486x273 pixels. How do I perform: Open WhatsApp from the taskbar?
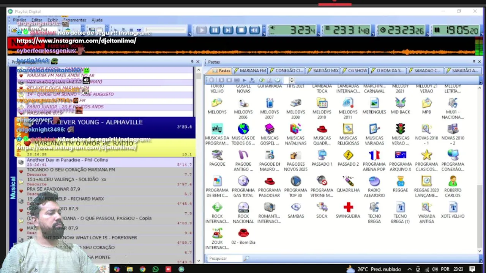[155, 269]
